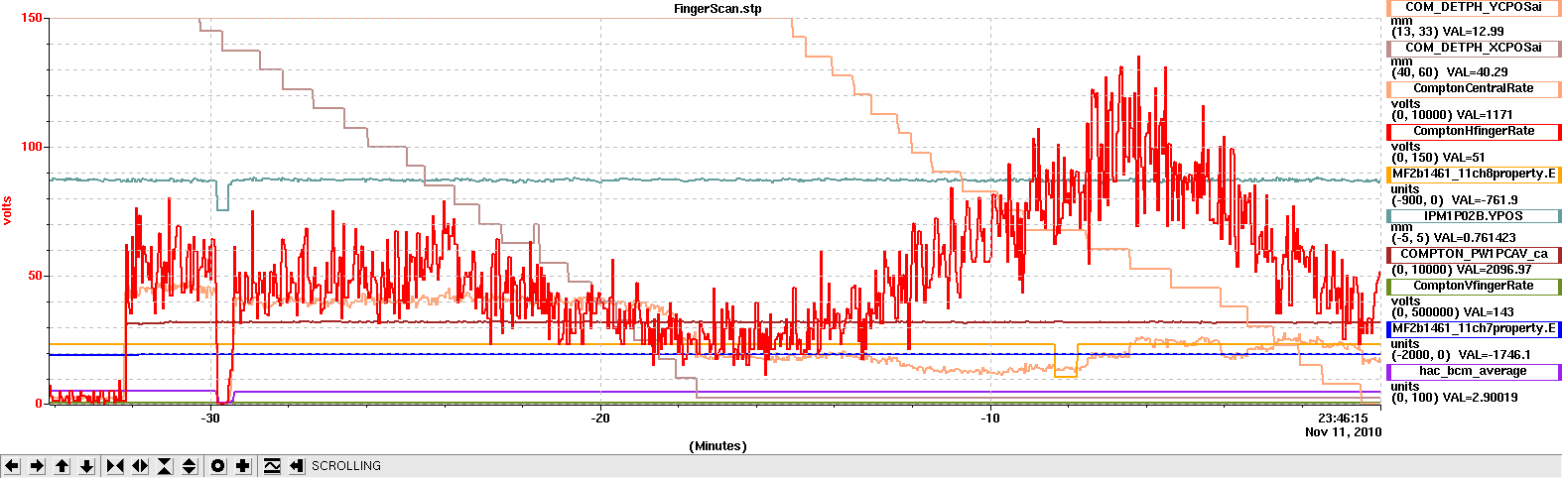Select the purple hac_bcm_average legend entry
1562x478 pixels.
pos(1474,371)
